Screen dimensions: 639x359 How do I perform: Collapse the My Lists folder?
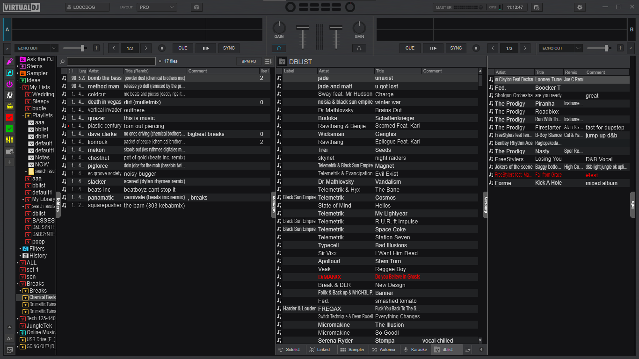tap(21, 87)
